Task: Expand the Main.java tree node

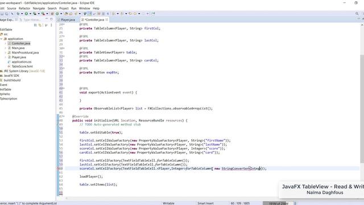Action: pos(5,48)
